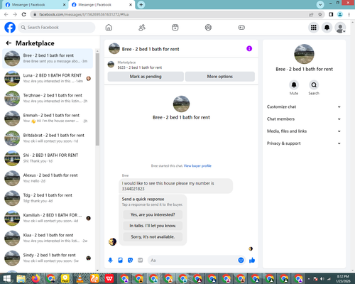Send a voice clip with microphone icon
Image resolution: width=355 pixels, height=284 pixels.
point(110,261)
